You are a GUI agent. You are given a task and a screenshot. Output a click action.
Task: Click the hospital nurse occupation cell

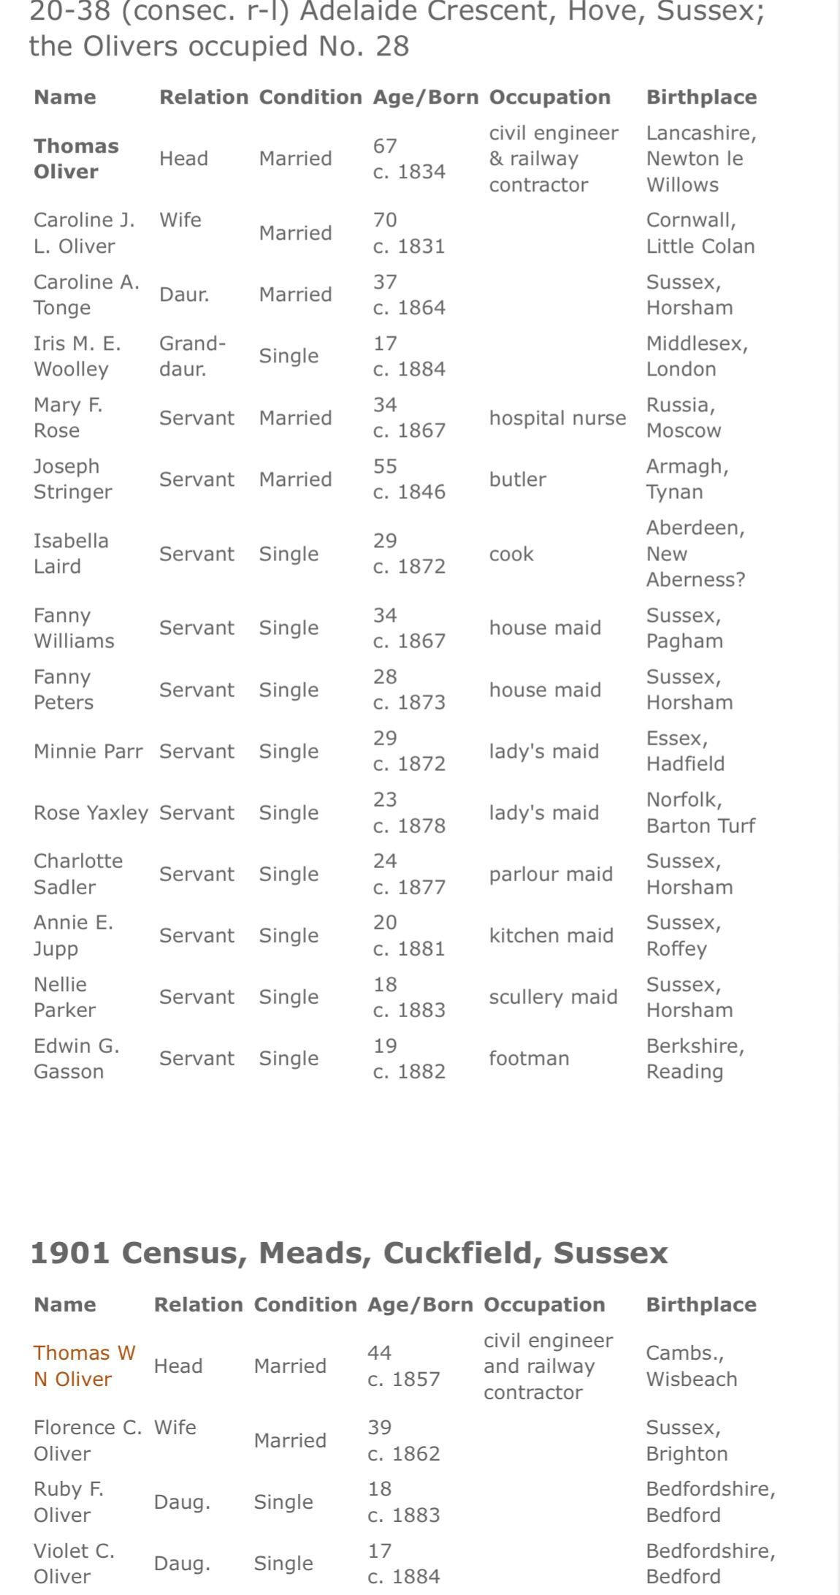[557, 418]
